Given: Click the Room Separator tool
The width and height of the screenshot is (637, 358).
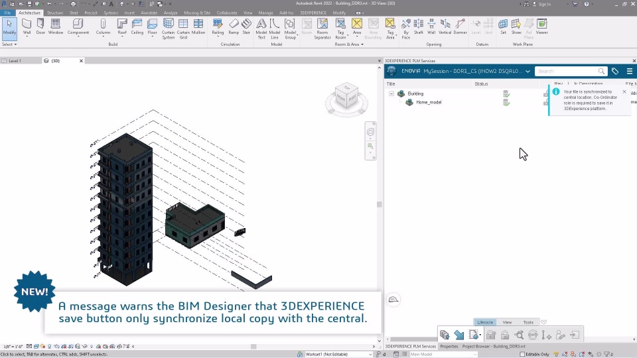Looking at the screenshot, I should click(x=322, y=29).
